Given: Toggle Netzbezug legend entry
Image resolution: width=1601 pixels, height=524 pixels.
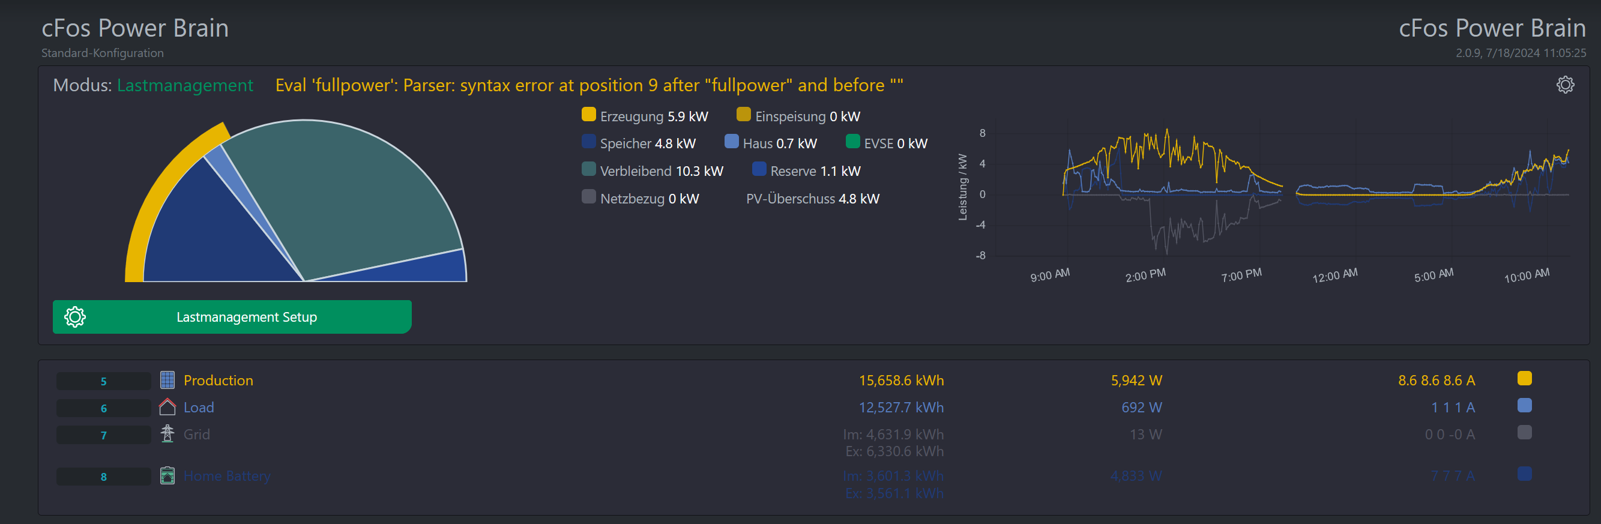Looking at the screenshot, I should click(x=640, y=198).
